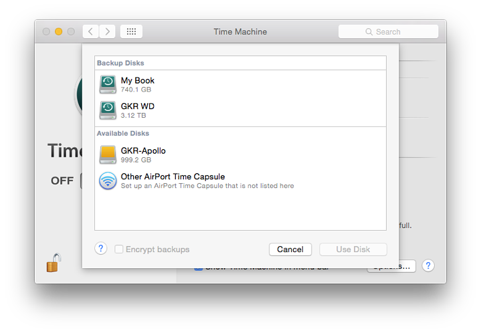The height and width of the screenshot is (333, 481).
Task: Click the 999.2 GB size label
Action: [136, 160]
